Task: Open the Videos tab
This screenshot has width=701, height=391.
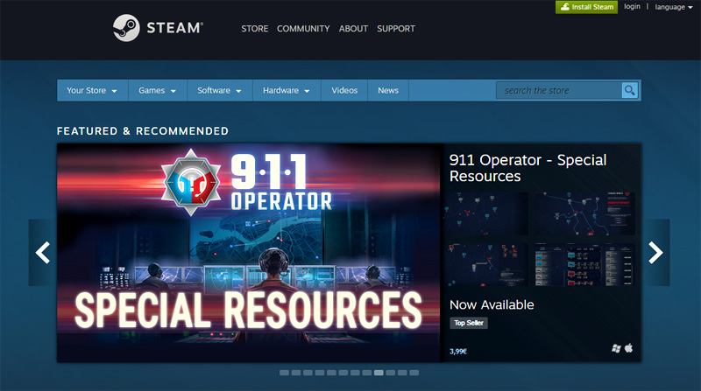Action: (344, 91)
